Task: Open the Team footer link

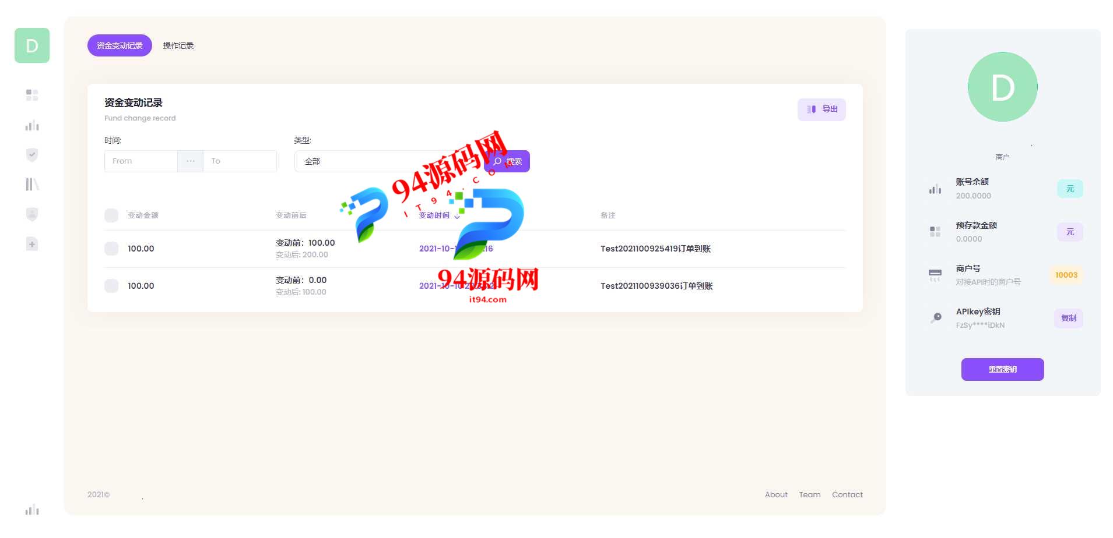Action: (x=809, y=494)
